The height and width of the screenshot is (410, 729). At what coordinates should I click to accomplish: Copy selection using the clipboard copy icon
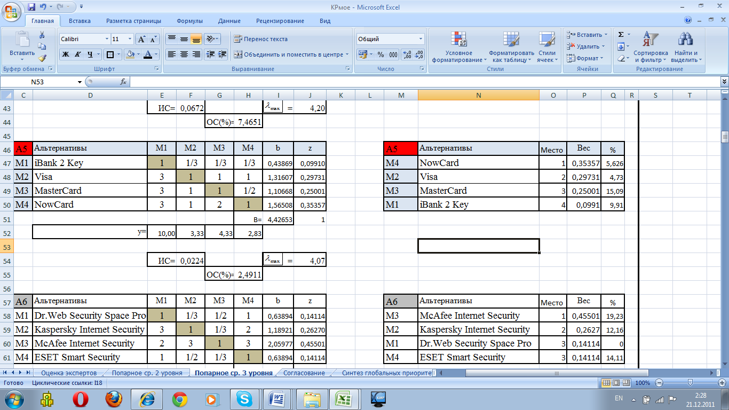tap(42, 46)
